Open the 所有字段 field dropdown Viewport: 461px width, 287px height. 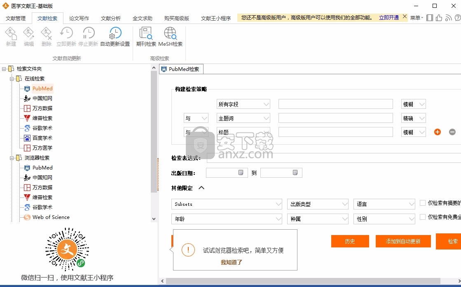click(243, 104)
